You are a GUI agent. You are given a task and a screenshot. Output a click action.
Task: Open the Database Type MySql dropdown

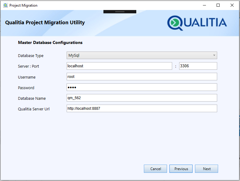pyautogui.click(x=142, y=55)
